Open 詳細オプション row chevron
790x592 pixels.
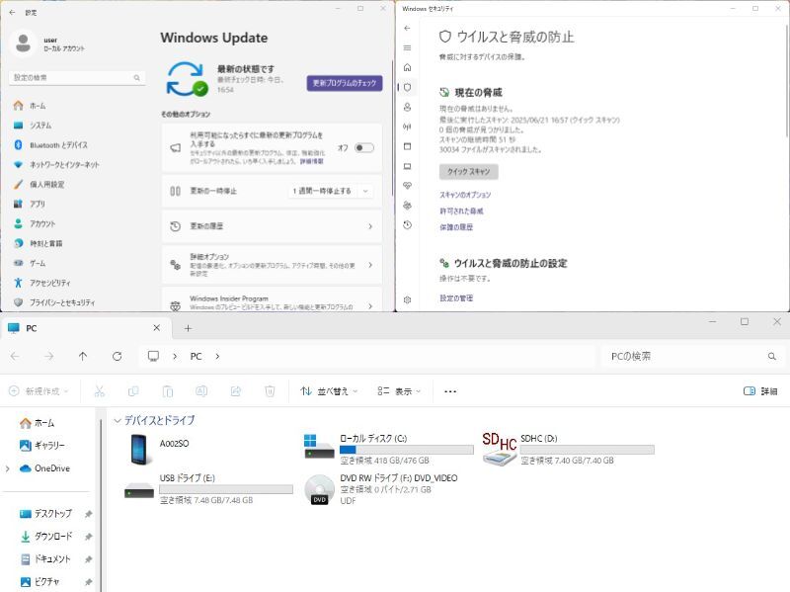point(370,265)
